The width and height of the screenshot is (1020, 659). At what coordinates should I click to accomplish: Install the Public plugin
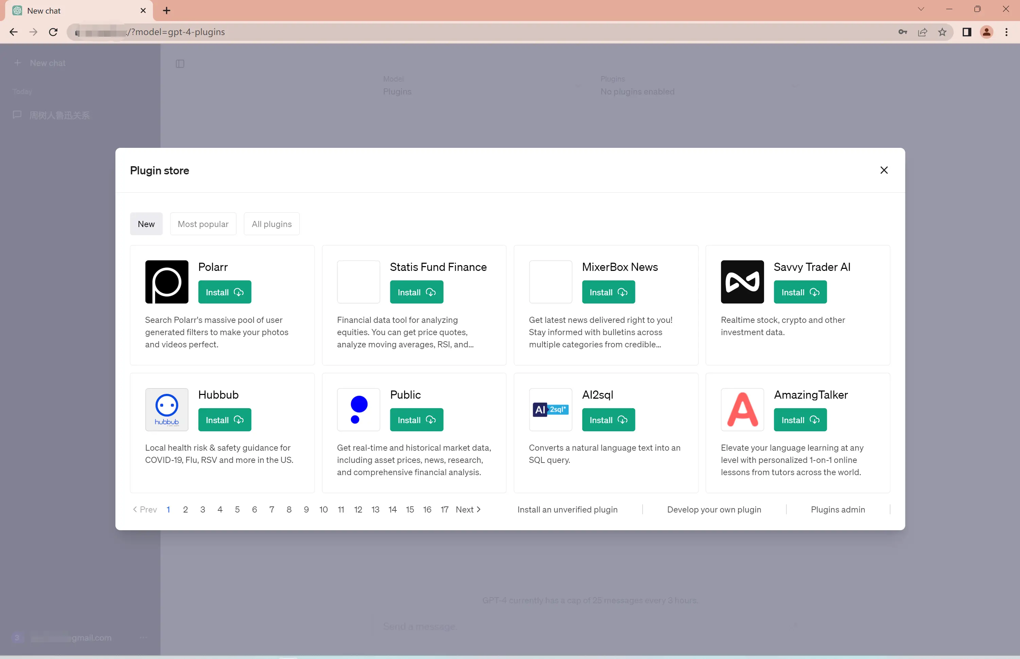(x=416, y=420)
